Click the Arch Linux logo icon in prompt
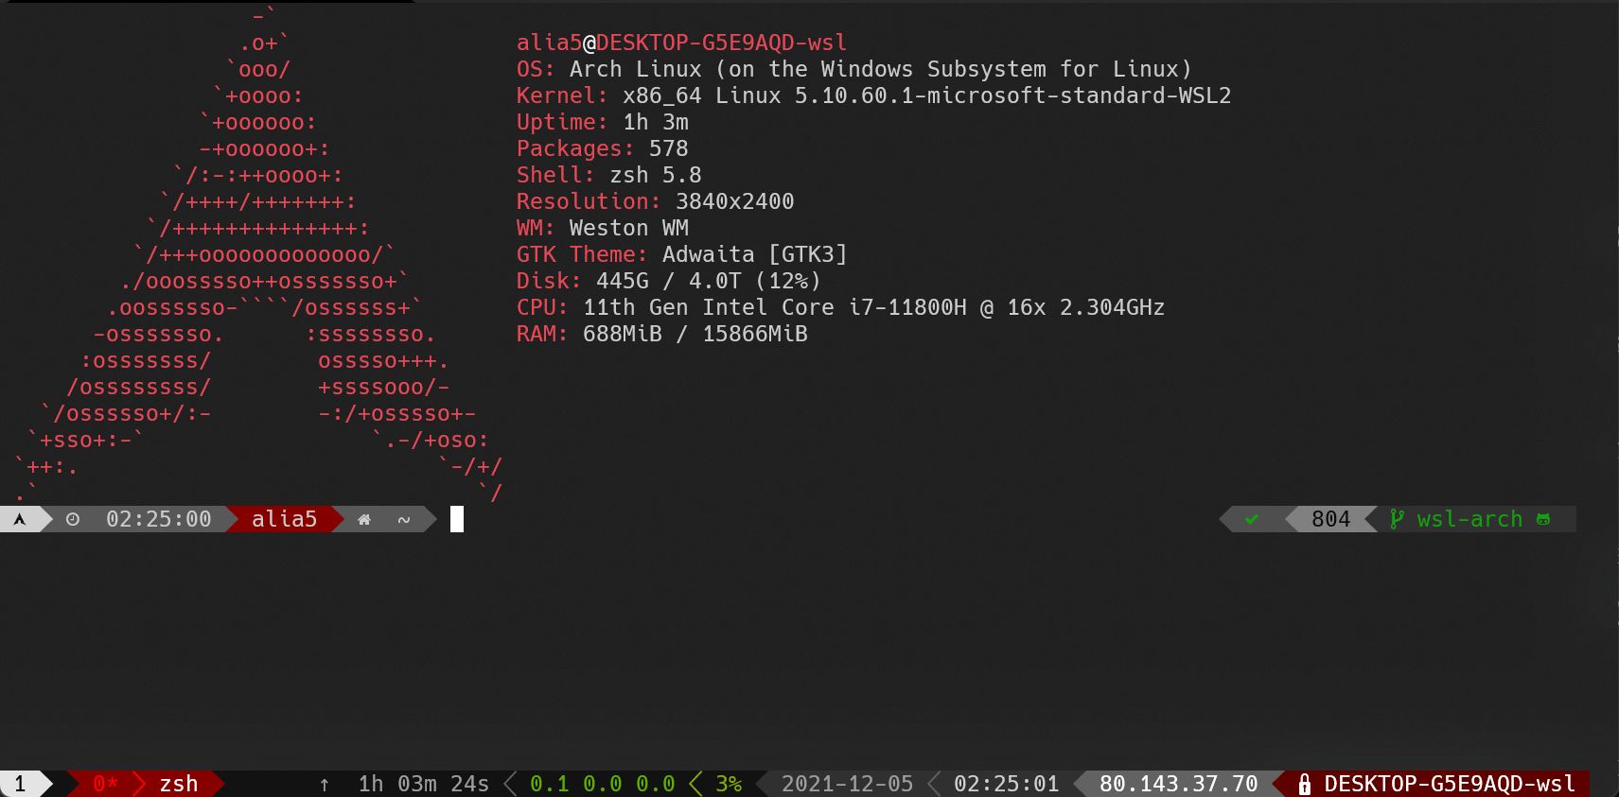This screenshot has height=797, width=1619. point(19,519)
